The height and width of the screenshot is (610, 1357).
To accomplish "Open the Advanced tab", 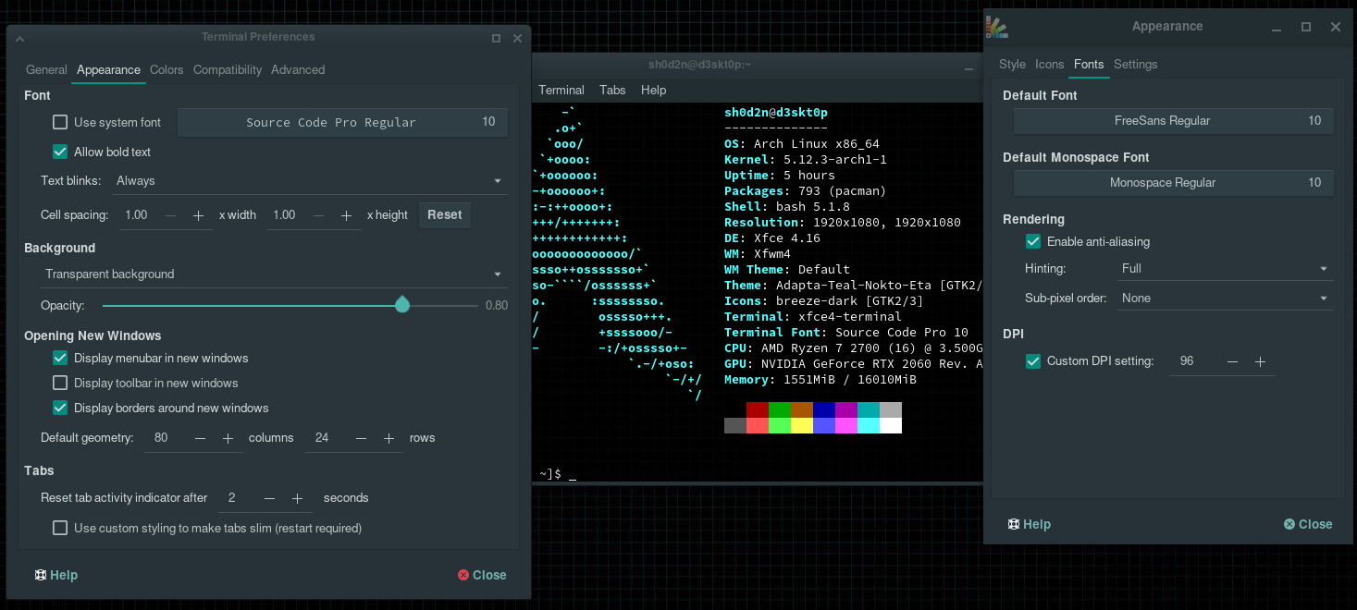I will pyautogui.click(x=298, y=70).
